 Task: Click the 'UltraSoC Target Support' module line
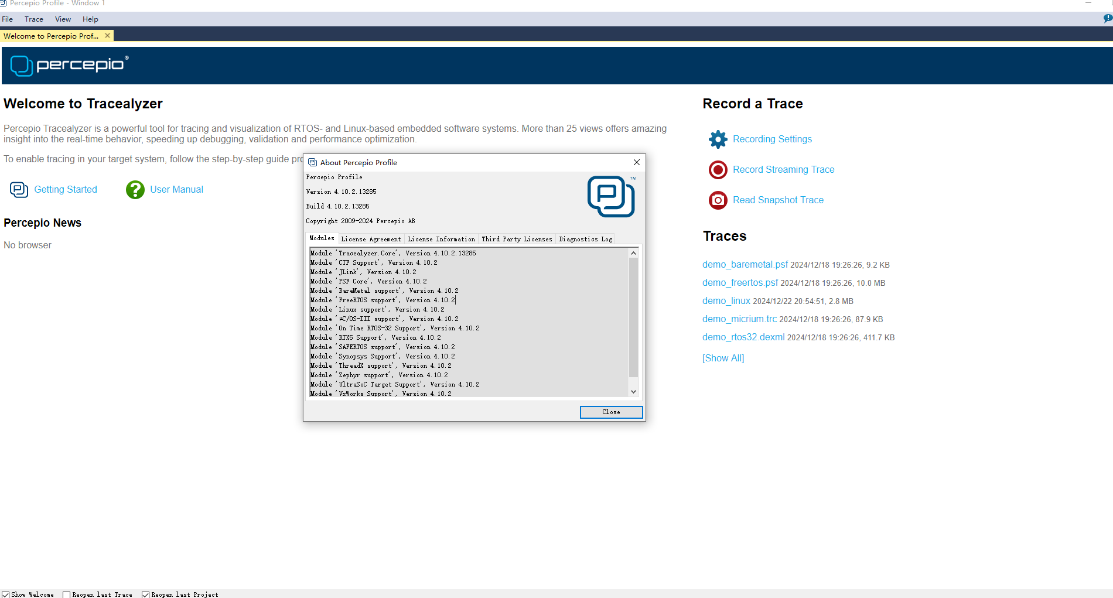pos(395,384)
